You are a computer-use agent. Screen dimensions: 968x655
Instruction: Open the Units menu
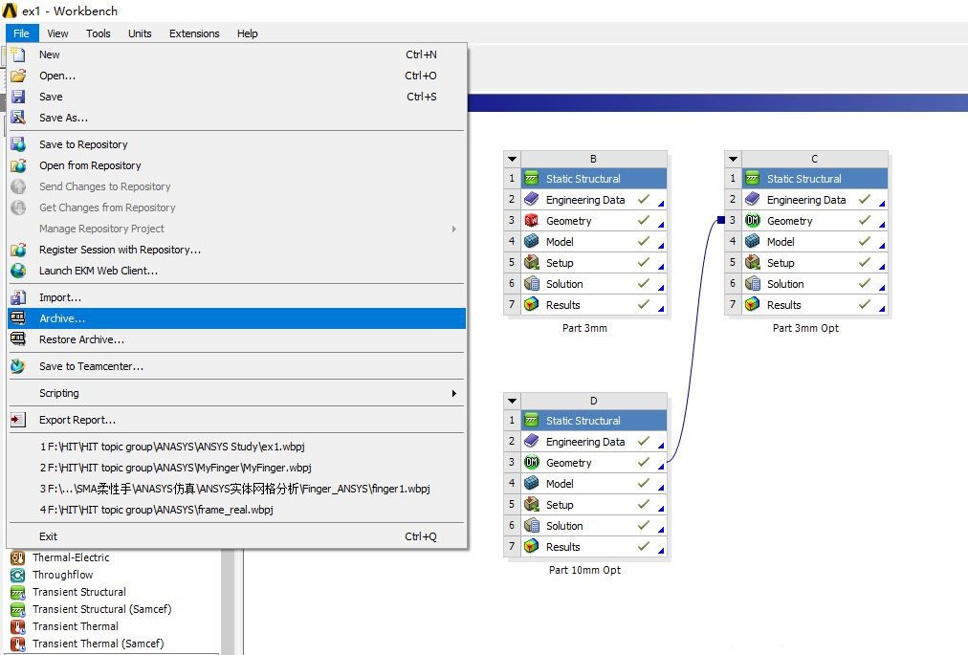140,33
